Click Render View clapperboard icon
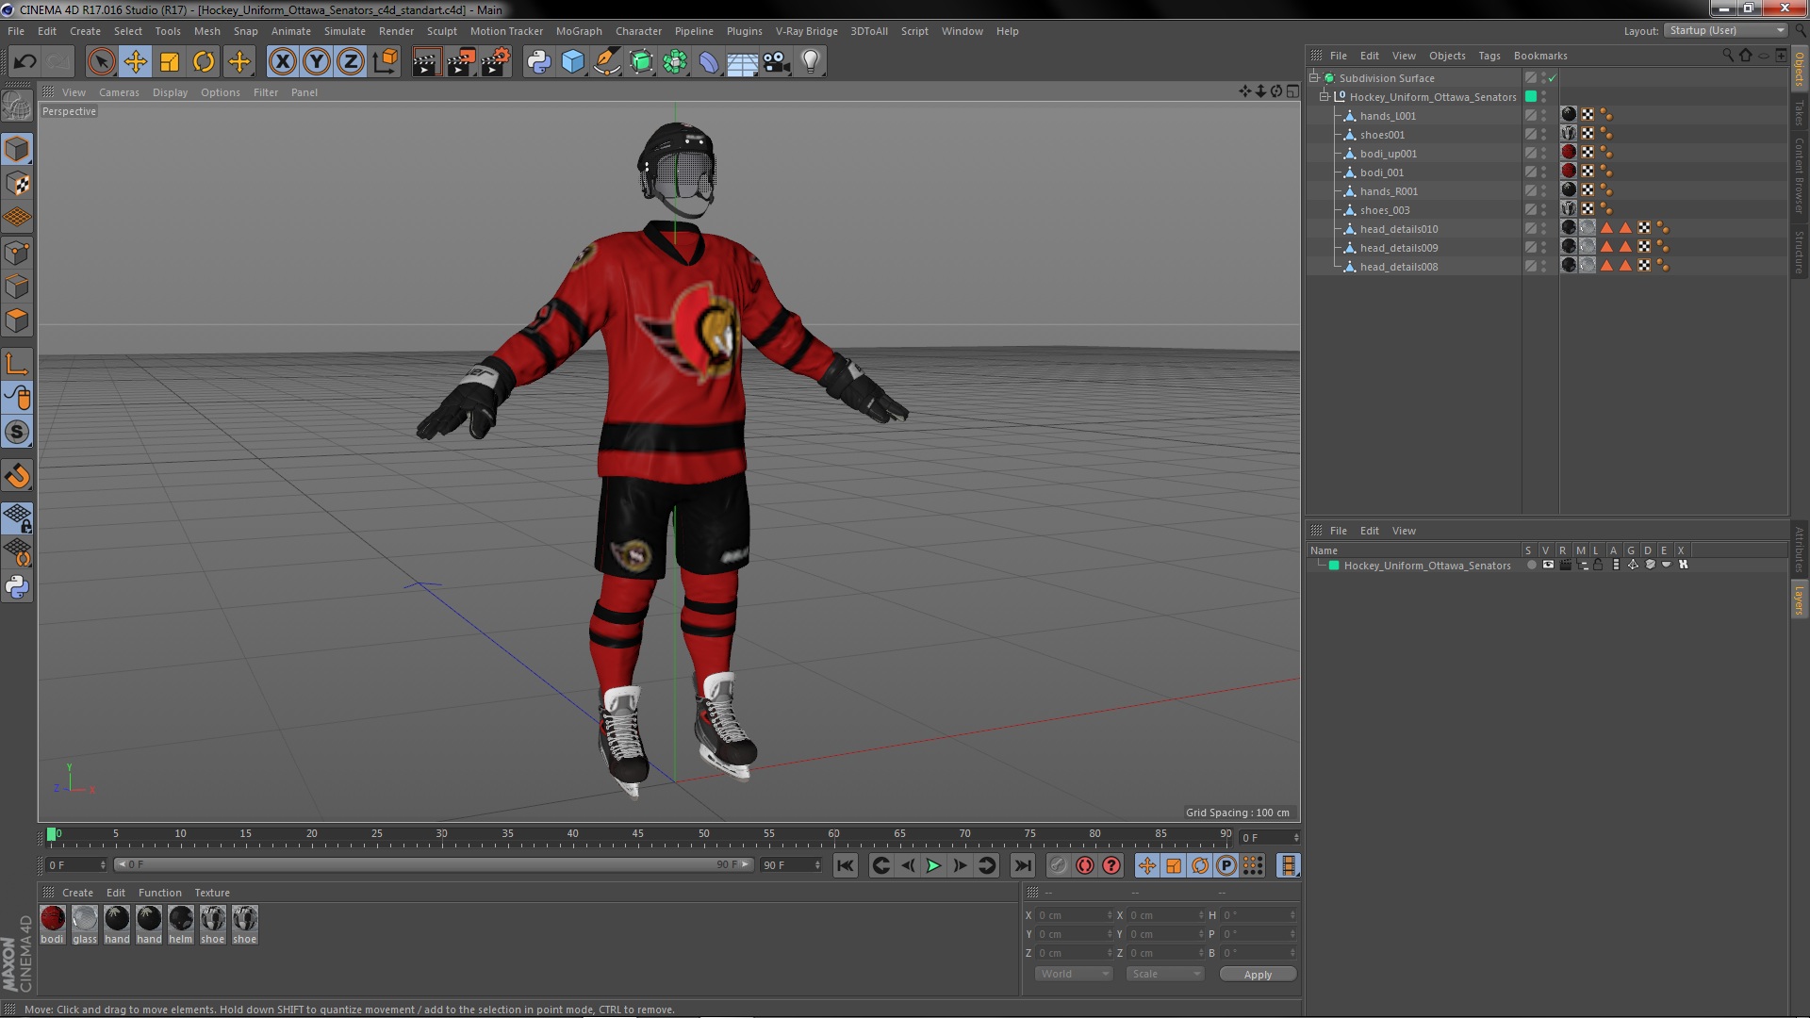The width and height of the screenshot is (1810, 1018). coord(426,62)
